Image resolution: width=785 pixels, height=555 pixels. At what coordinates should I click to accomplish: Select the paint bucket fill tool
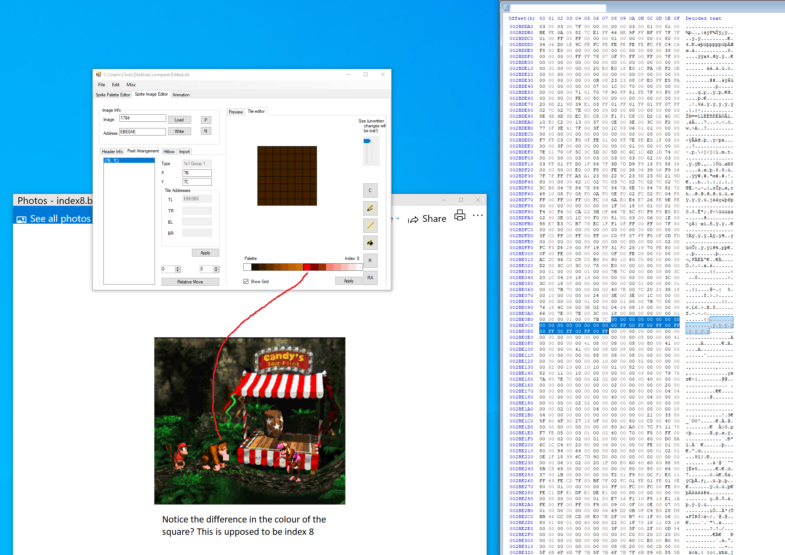click(x=370, y=243)
